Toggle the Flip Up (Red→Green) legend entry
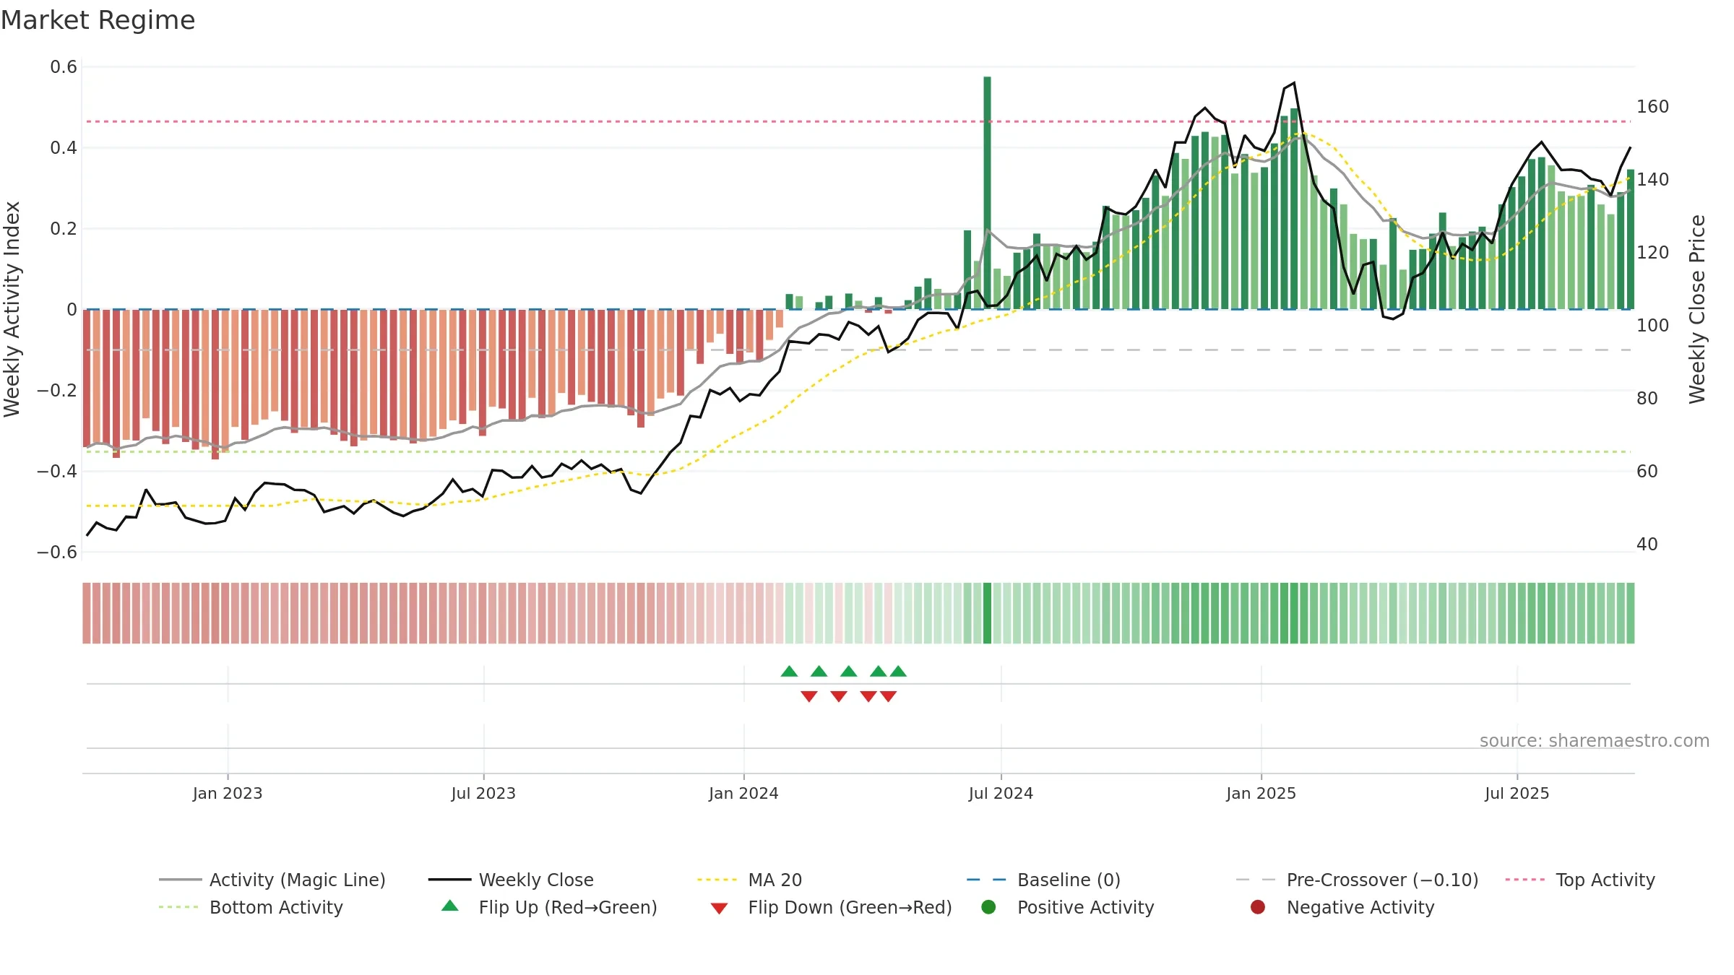Viewport: 1734px width, 975px height. point(549,907)
